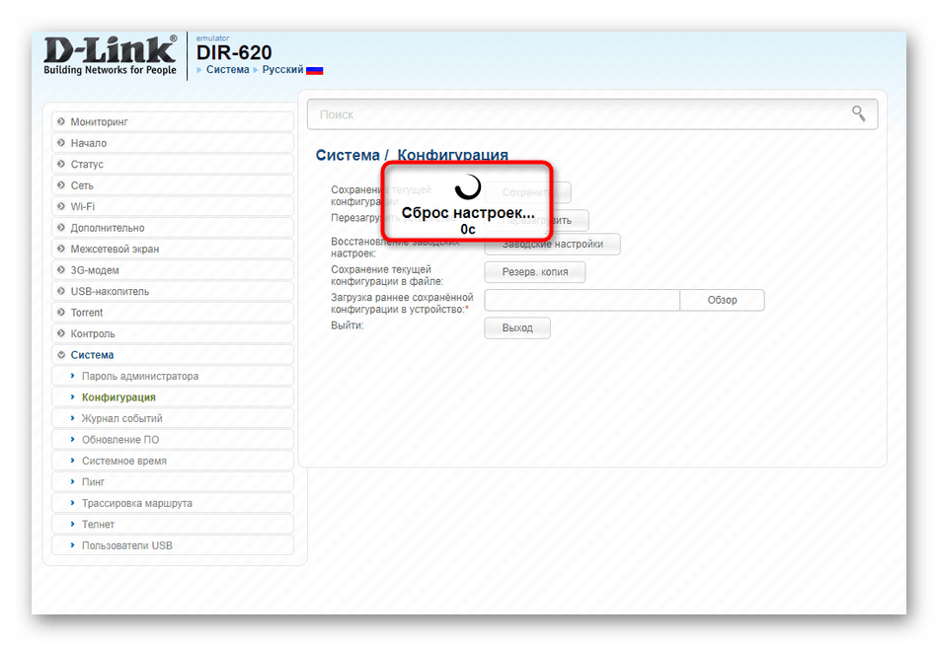Click the Сброс настроек spinner icon

pos(467,187)
